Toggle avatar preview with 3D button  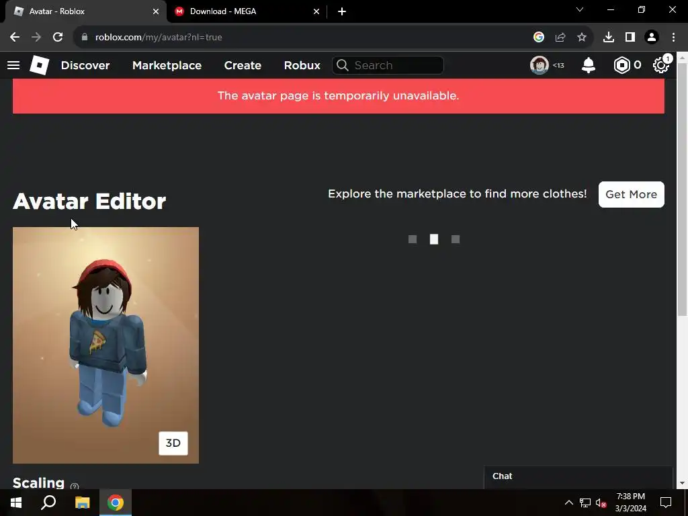click(x=173, y=443)
